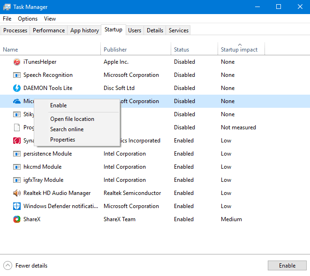
Task: Click the Realtek Semiconductor publisher cell
Action: [x=132, y=193]
